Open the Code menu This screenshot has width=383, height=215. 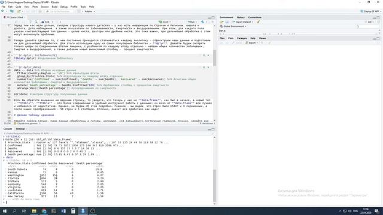(x=19, y=7)
